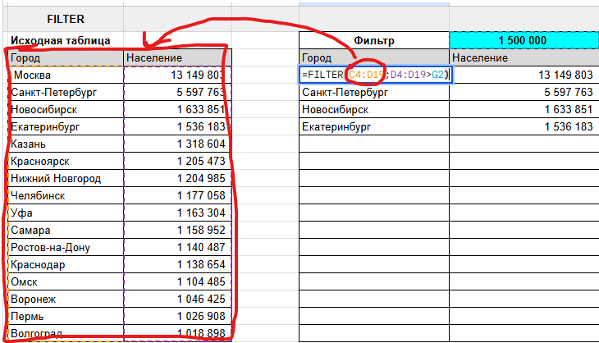Select population value 1 177 058
The width and height of the screenshot is (599, 343).
tap(177, 195)
